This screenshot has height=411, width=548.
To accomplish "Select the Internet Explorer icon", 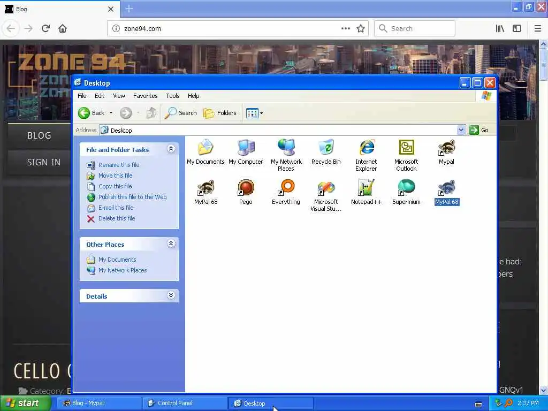I will [366, 155].
